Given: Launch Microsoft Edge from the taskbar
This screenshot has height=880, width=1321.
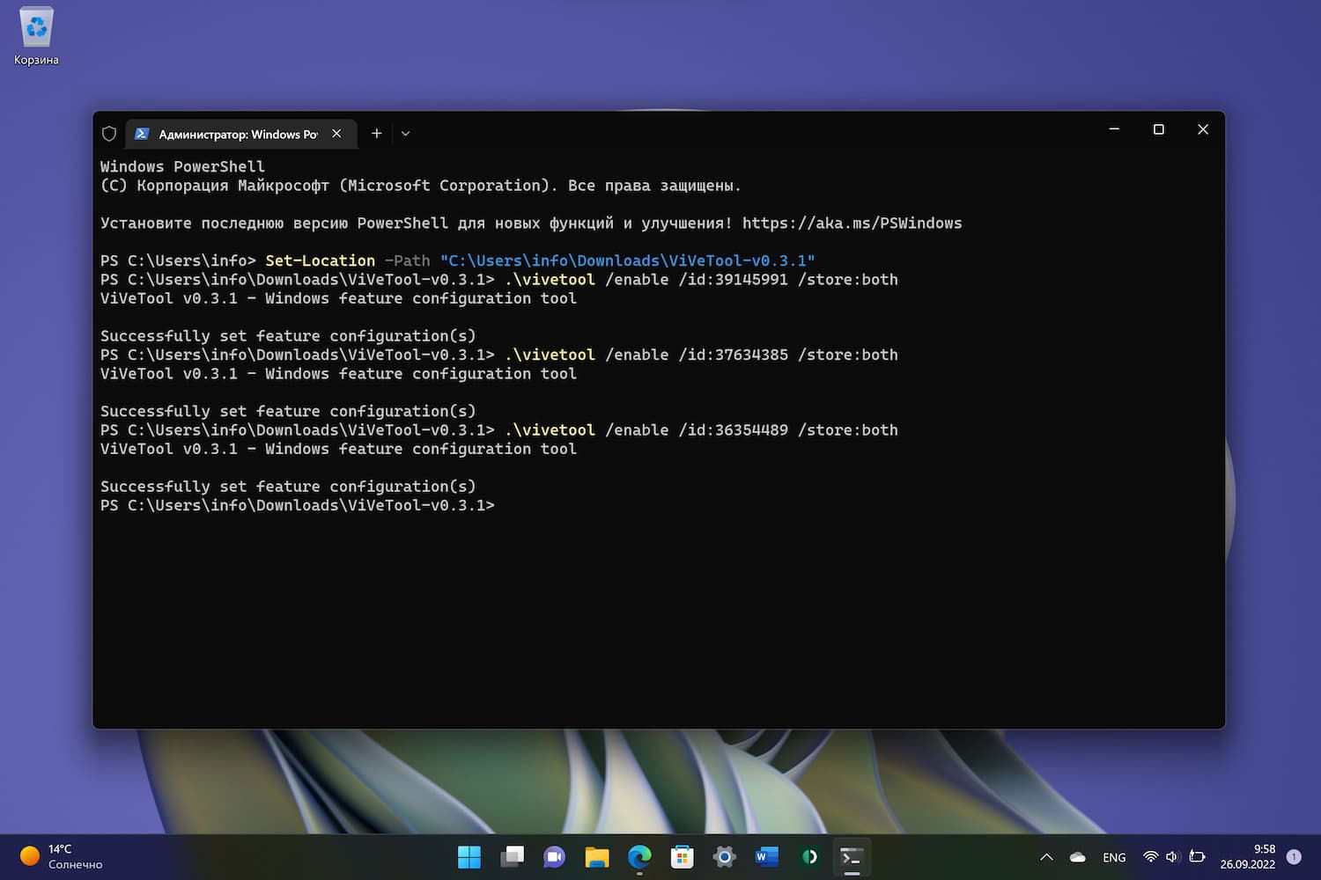Looking at the screenshot, I should click(x=639, y=857).
